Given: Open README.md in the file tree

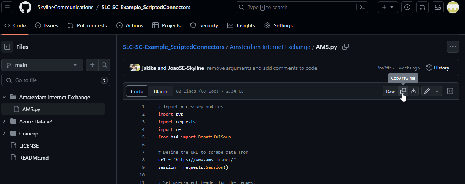Looking at the screenshot, I should coord(34,158).
